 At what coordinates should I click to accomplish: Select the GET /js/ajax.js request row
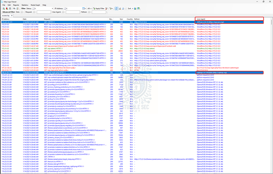coord(55,116)
